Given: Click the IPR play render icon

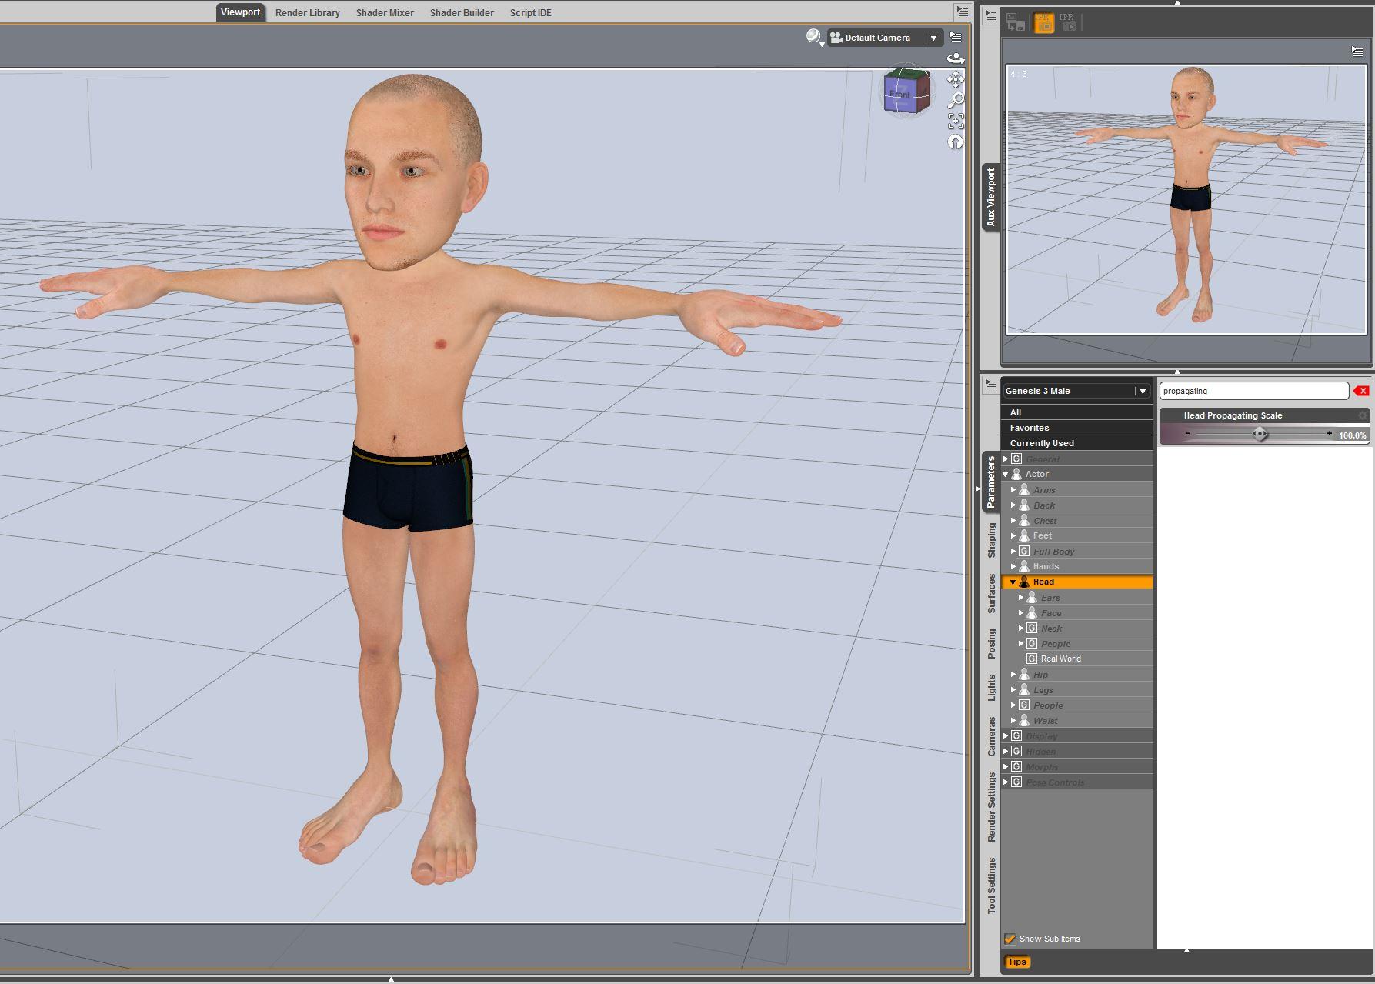Looking at the screenshot, I should 1068,22.
